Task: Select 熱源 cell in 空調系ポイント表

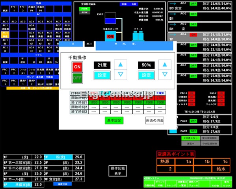Action: (x=165, y=161)
